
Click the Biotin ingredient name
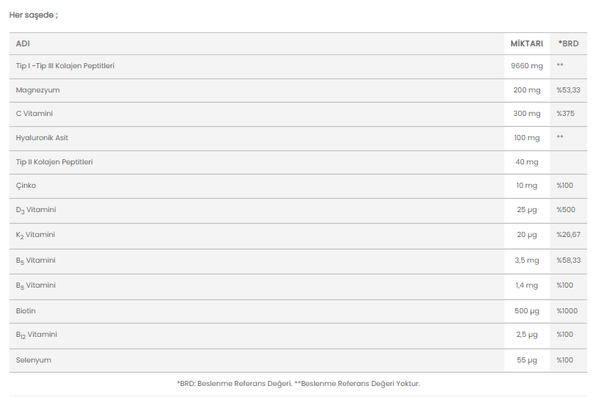pyautogui.click(x=26, y=310)
